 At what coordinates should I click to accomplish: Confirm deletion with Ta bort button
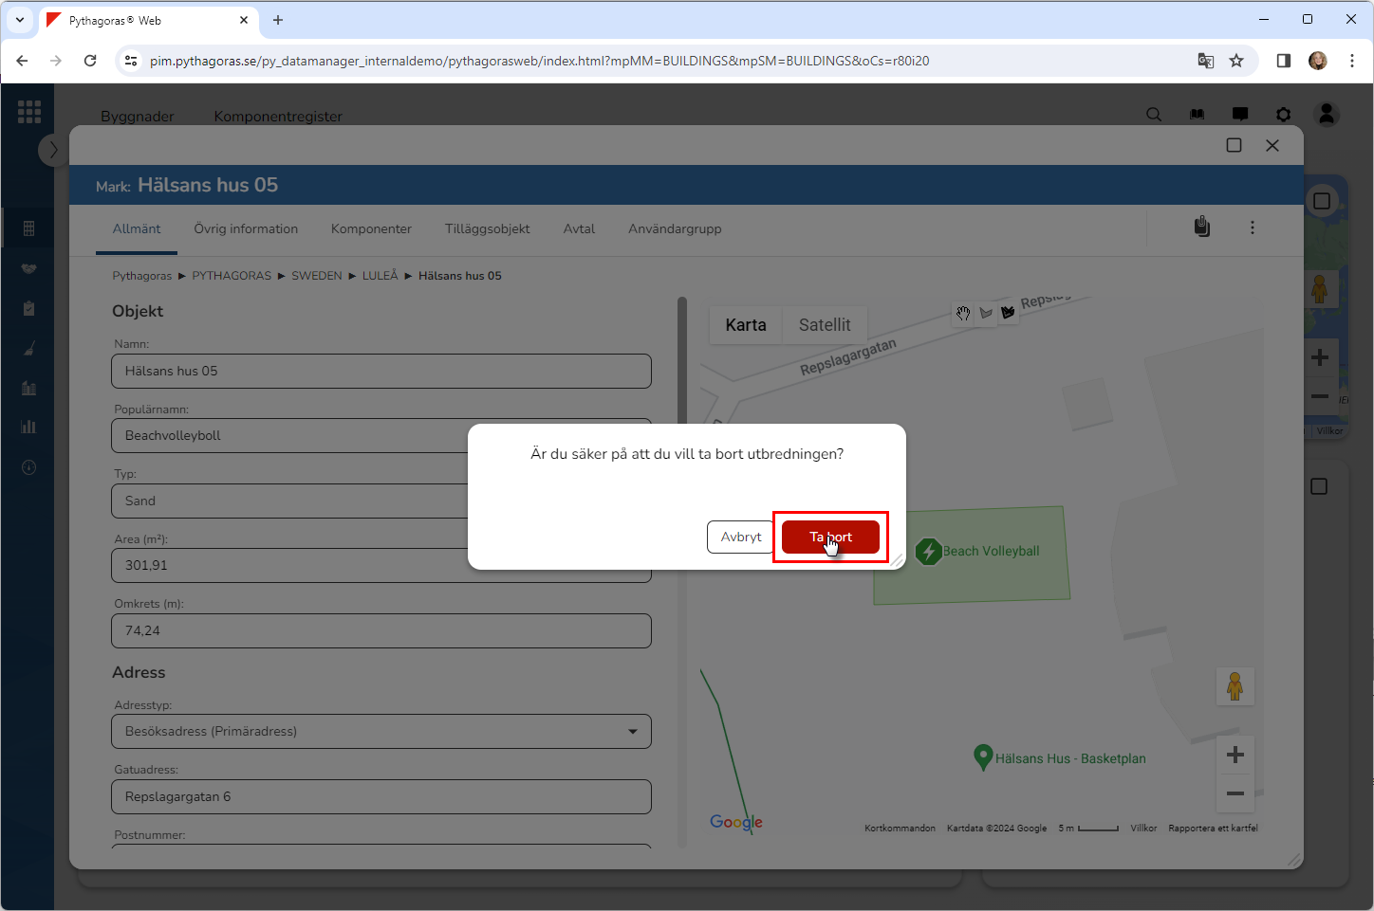[830, 537]
